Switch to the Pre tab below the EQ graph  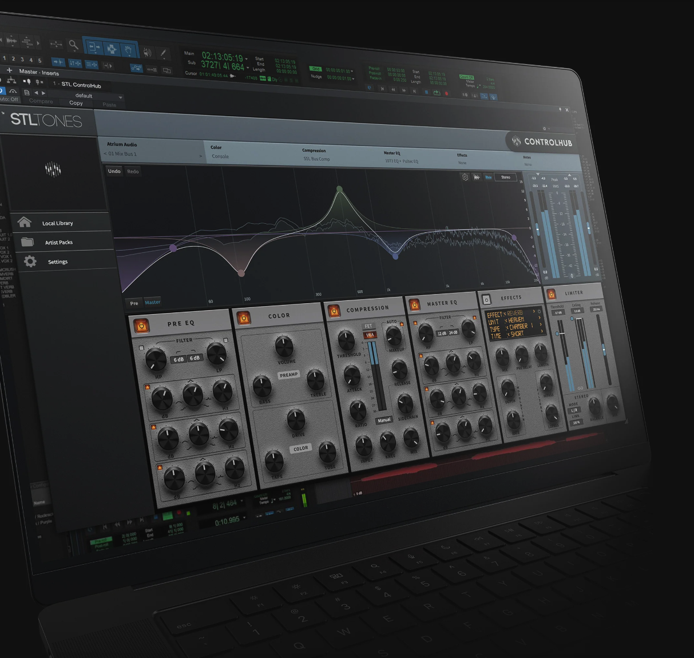134,303
